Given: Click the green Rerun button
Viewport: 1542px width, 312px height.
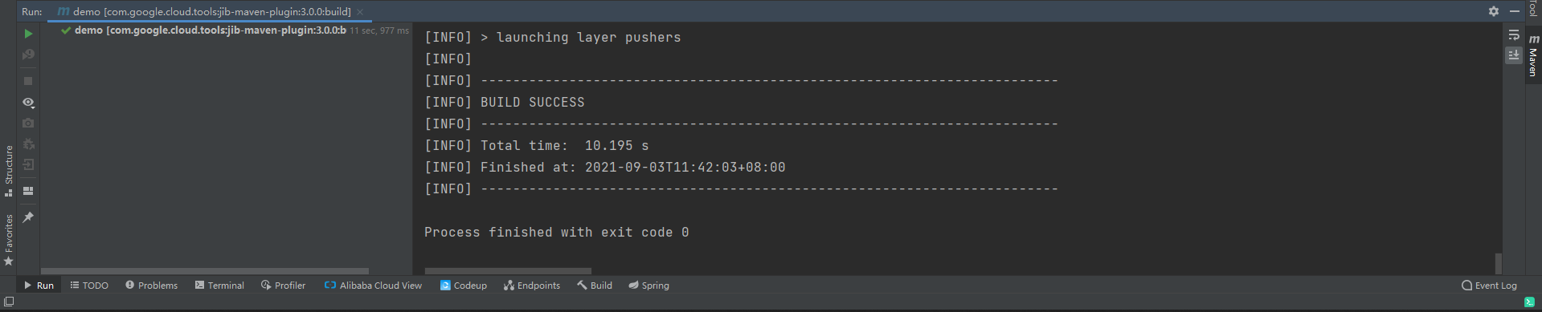Looking at the screenshot, I should [x=28, y=34].
